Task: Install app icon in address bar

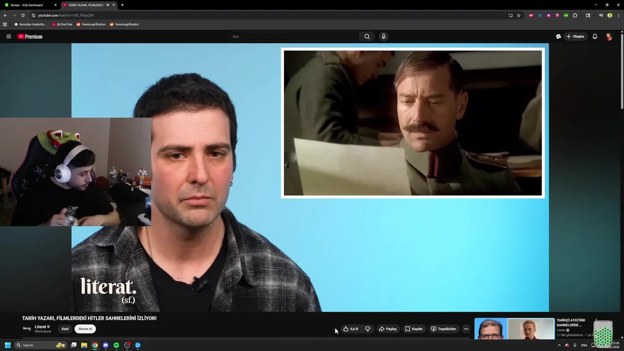Action: pos(510,15)
